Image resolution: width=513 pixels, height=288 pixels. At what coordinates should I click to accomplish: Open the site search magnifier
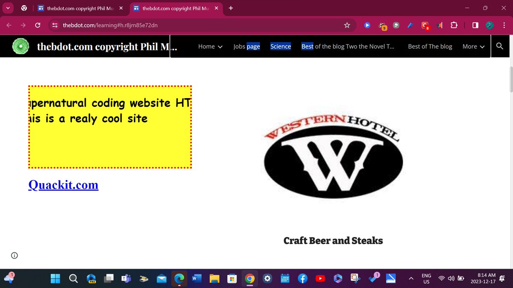500,46
